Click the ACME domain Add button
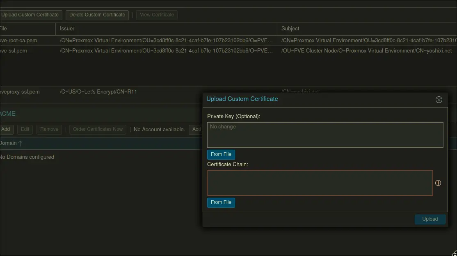The image size is (457, 256). 6,129
